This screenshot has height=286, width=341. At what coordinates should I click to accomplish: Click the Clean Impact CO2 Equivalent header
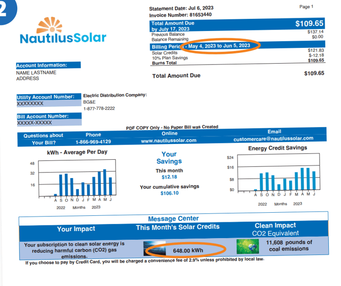pos(275,229)
